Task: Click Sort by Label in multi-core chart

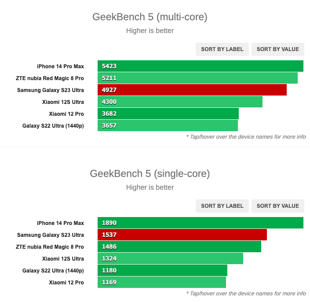Action: [222, 49]
